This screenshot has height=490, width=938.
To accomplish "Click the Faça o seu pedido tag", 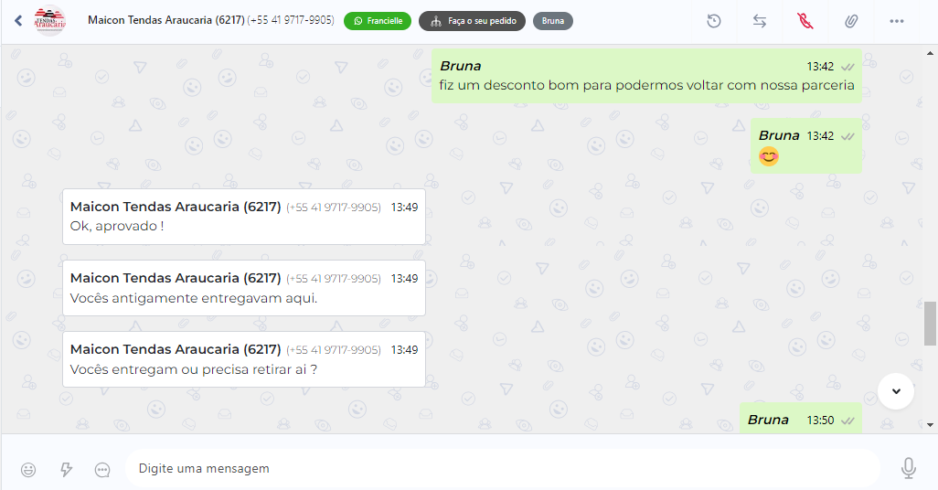I will point(472,21).
